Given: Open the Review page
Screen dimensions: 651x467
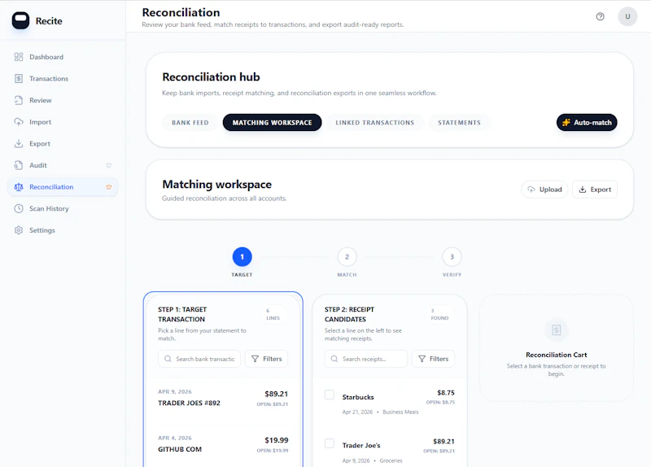Looking at the screenshot, I should (63, 100).
